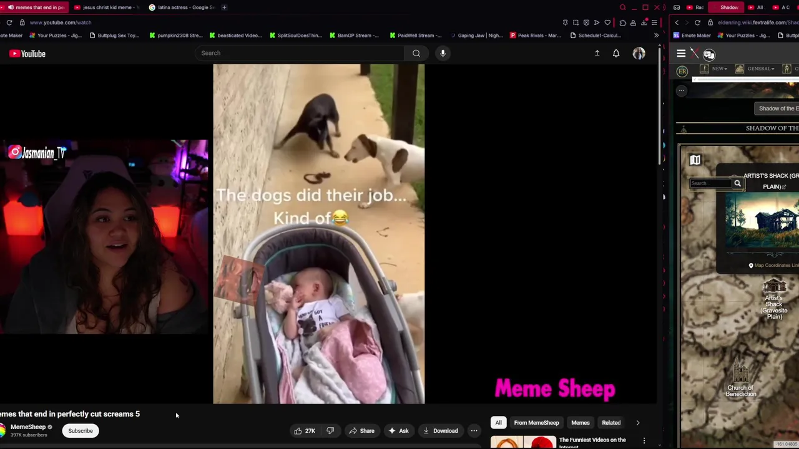Activate voice search microphone on YouTube

[x=443, y=53]
